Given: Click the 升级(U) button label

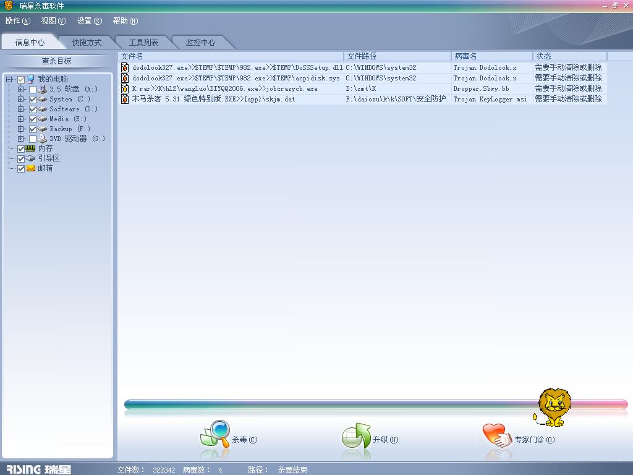Looking at the screenshot, I should tap(386, 440).
